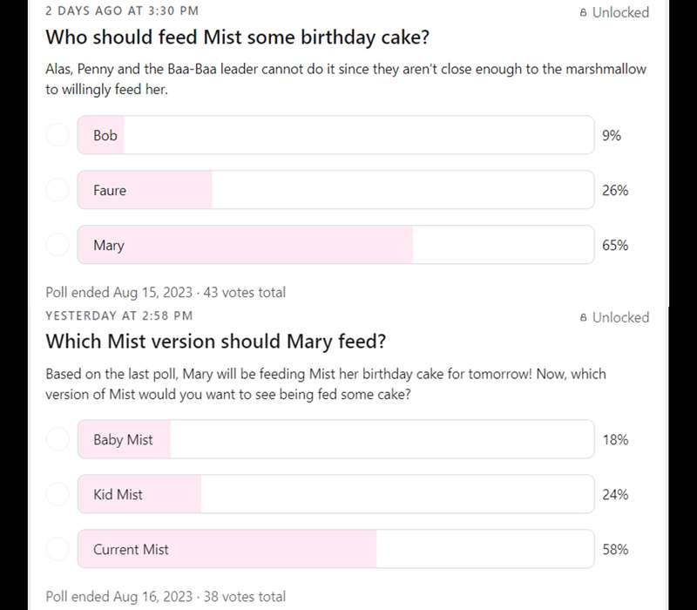Screen dimensions: 697x610
Task: Select the Kid Mist radio button
Action: (58, 494)
